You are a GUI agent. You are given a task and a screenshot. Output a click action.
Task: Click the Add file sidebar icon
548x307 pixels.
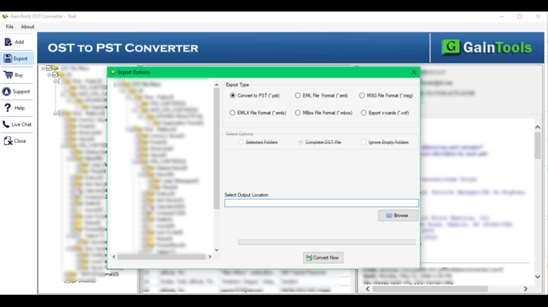[8, 41]
